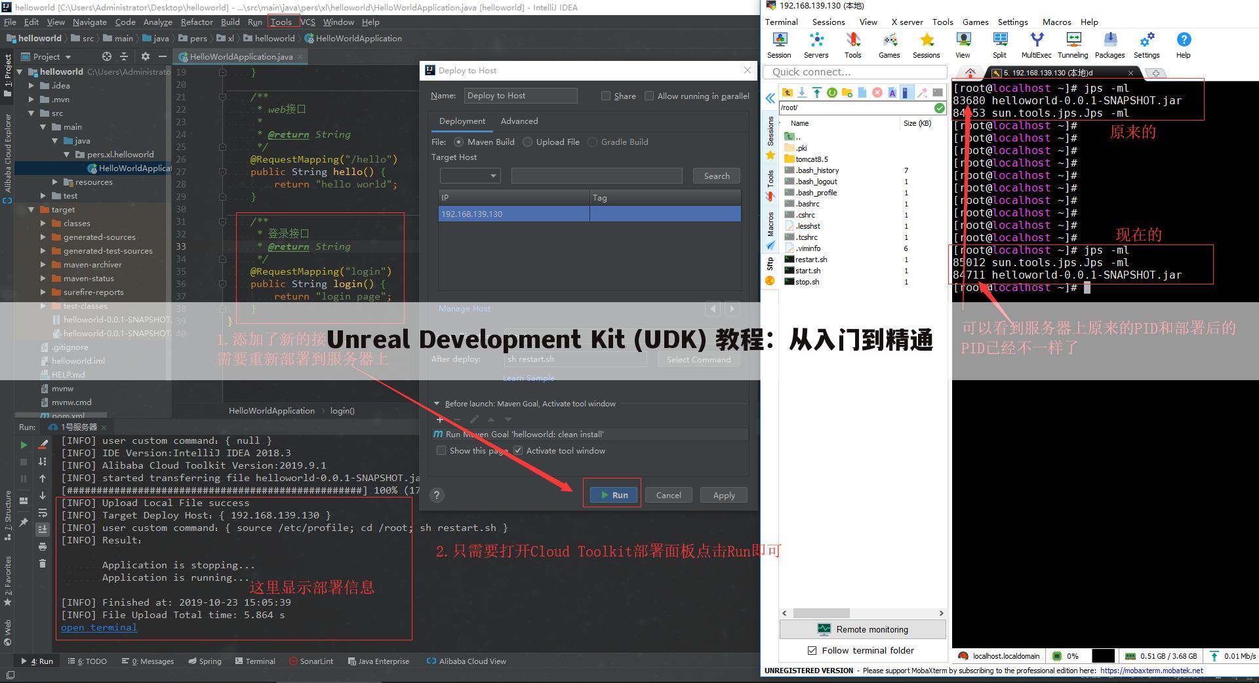Collapse the target folder
This screenshot has width=1259, height=683.
tap(31, 209)
